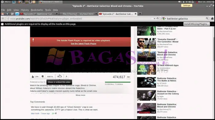This screenshot has height=120, width=215.
Task: Reload the page with the refresh icon
Action: click(x=158, y=19)
